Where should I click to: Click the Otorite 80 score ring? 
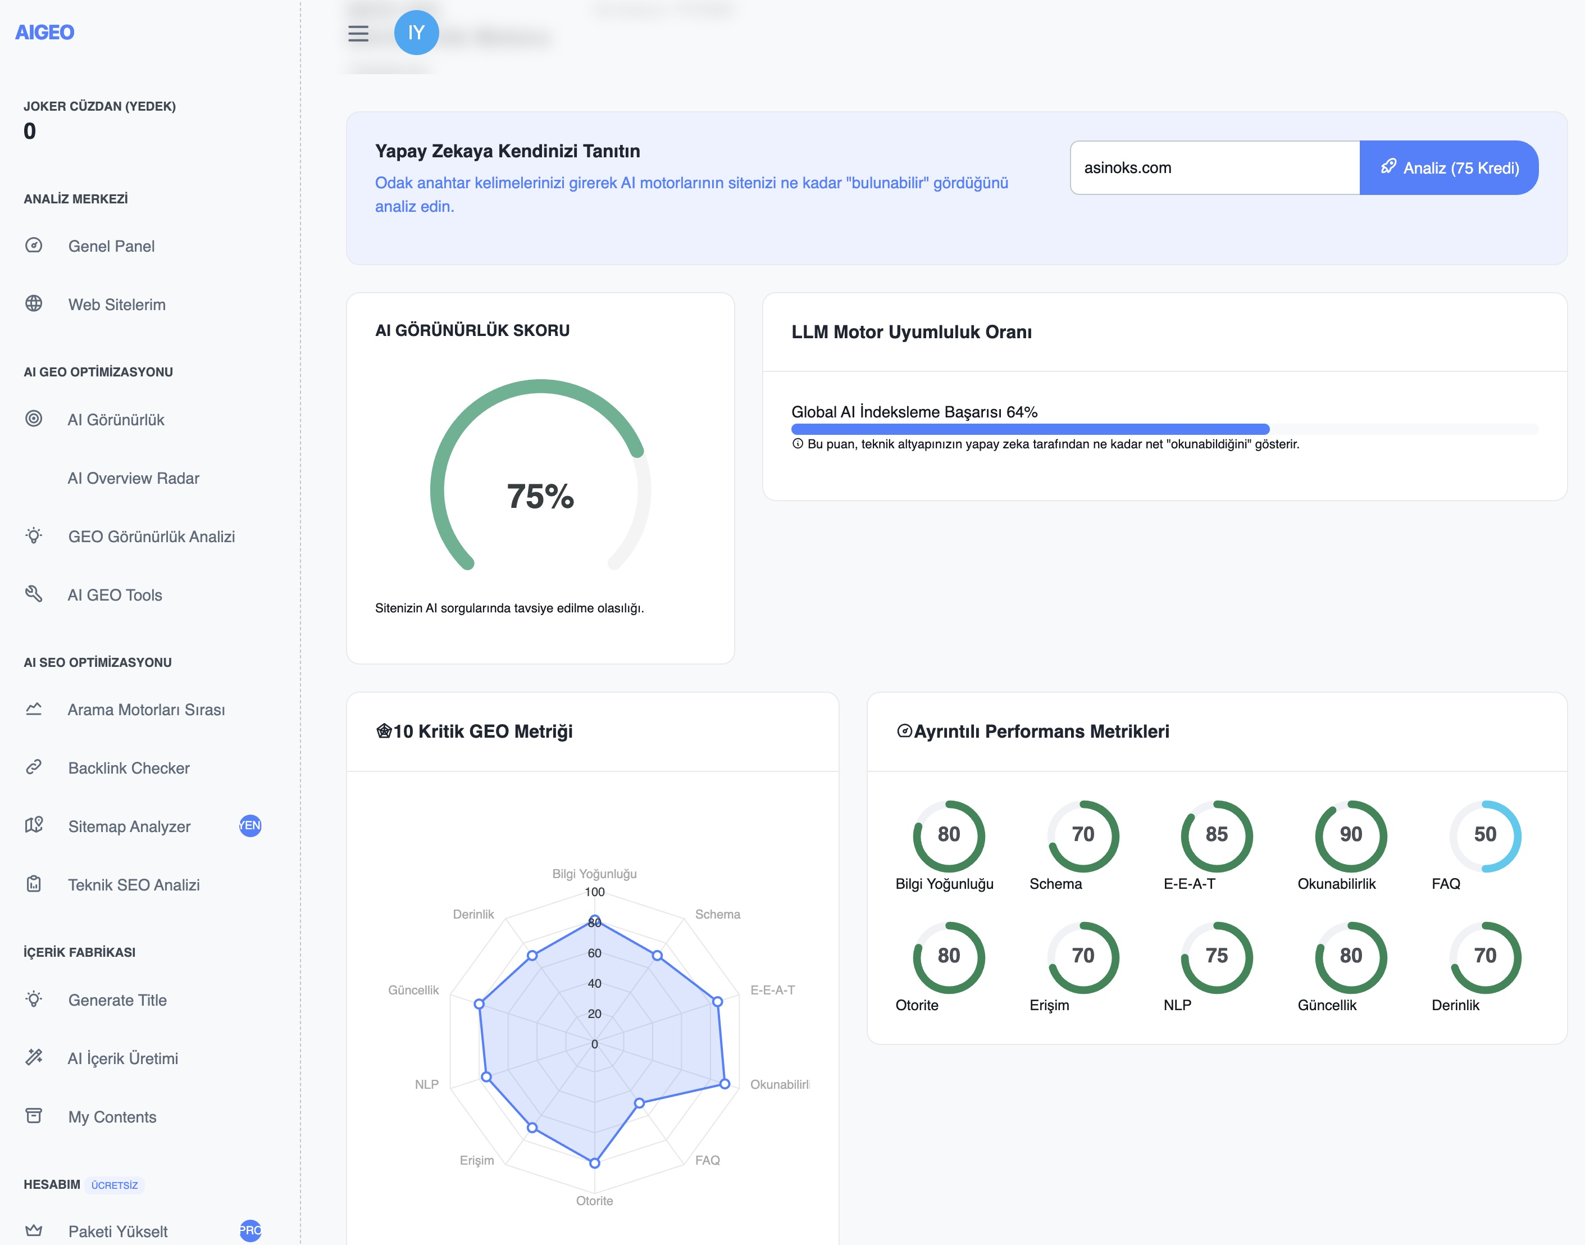coord(948,957)
